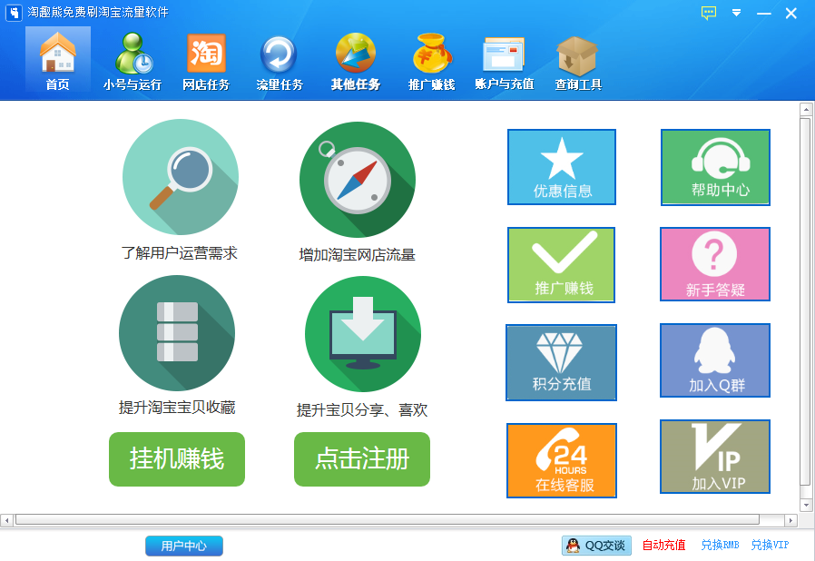The height and width of the screenshot is (561, 815).
Task: Open 其他任务 section
Action: pyautogui.click(x=356, y=61)
